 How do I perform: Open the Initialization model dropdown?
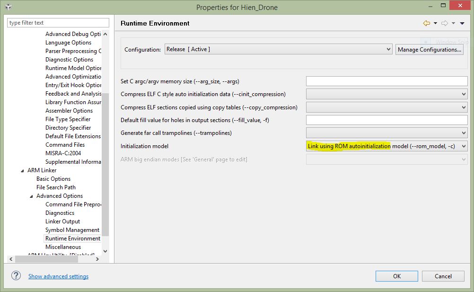click(464, 146)
